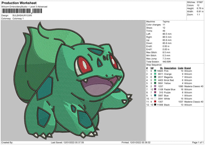Click "Madeira Classic 40" in row 11
The height and width of the screenshot is (145, 205).
(194, 102)
